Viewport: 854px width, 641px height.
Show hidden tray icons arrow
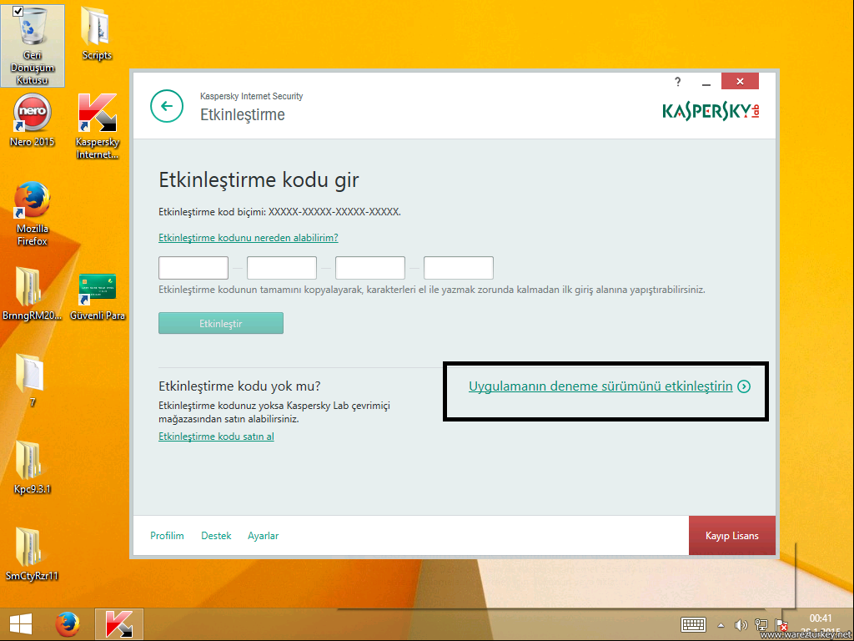coord(721,625)
